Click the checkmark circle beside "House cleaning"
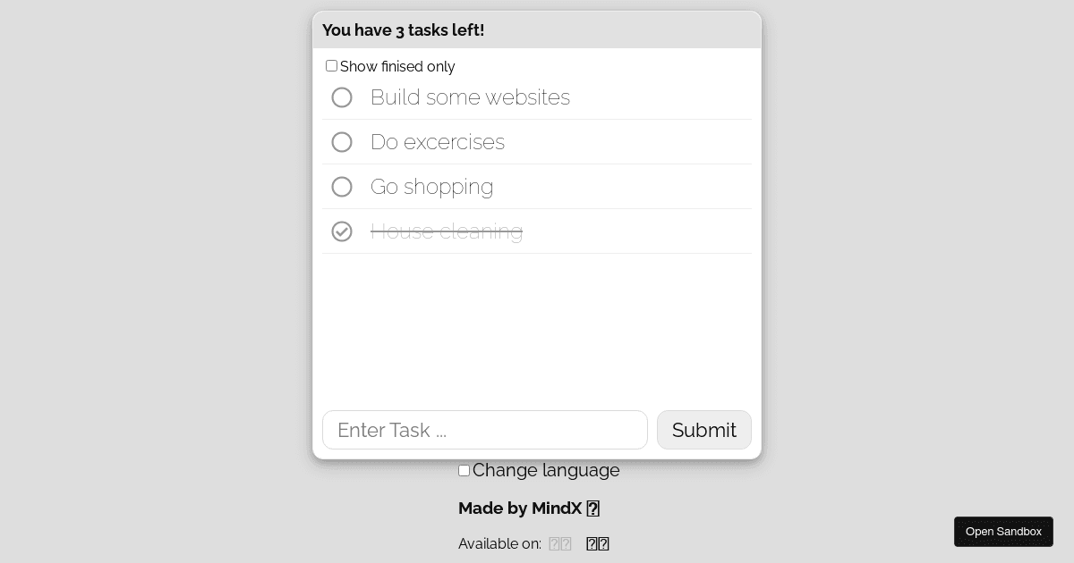This screenshot has width=1074, height=563. tap(342, 231)
